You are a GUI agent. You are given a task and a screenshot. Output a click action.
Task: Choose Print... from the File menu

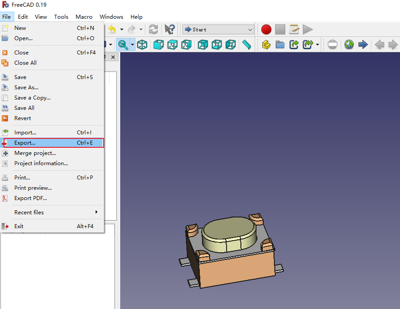point(52,177)
